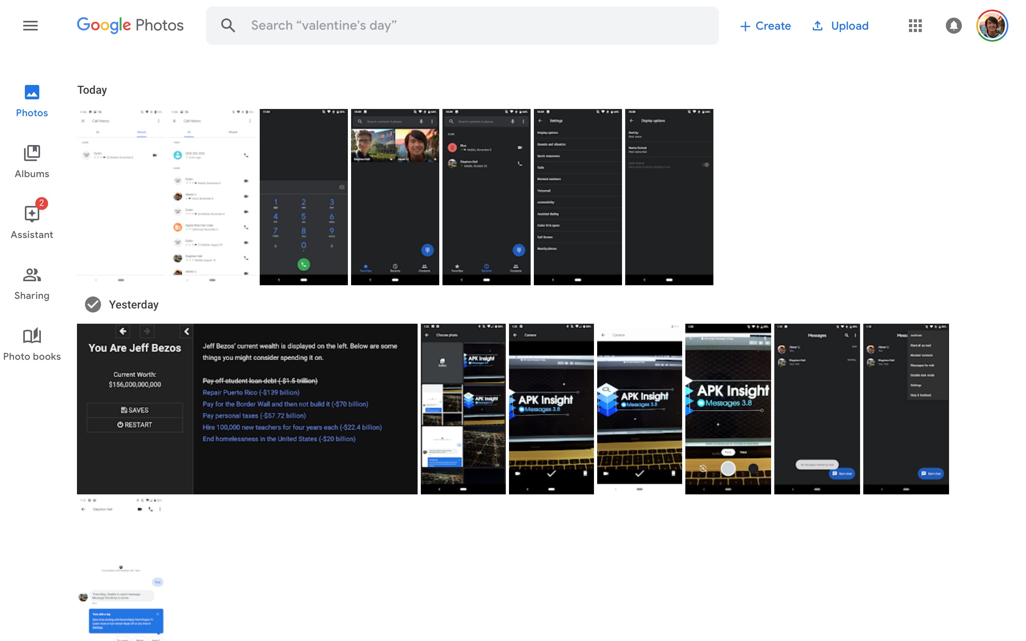The image size is (1026, 641).
Task: Open the Photo books section
Action: [x=32, y=336]
